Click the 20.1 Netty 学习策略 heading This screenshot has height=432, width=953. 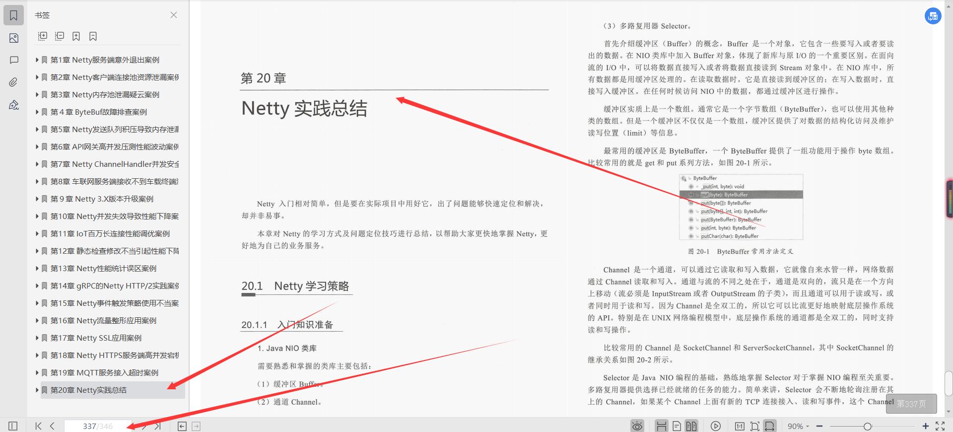coord(295,286)
